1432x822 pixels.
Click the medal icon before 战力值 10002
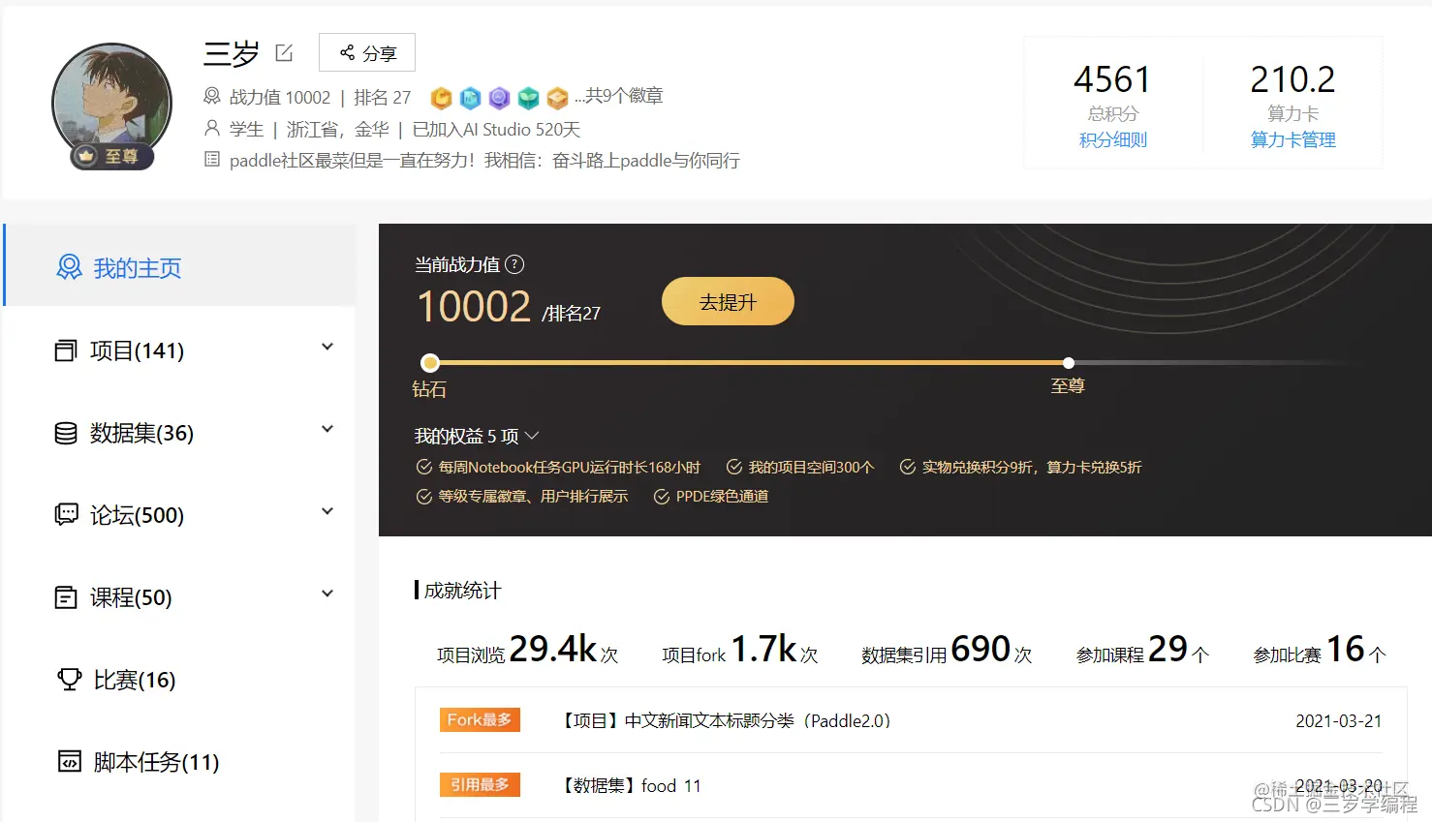coord(211,96)
